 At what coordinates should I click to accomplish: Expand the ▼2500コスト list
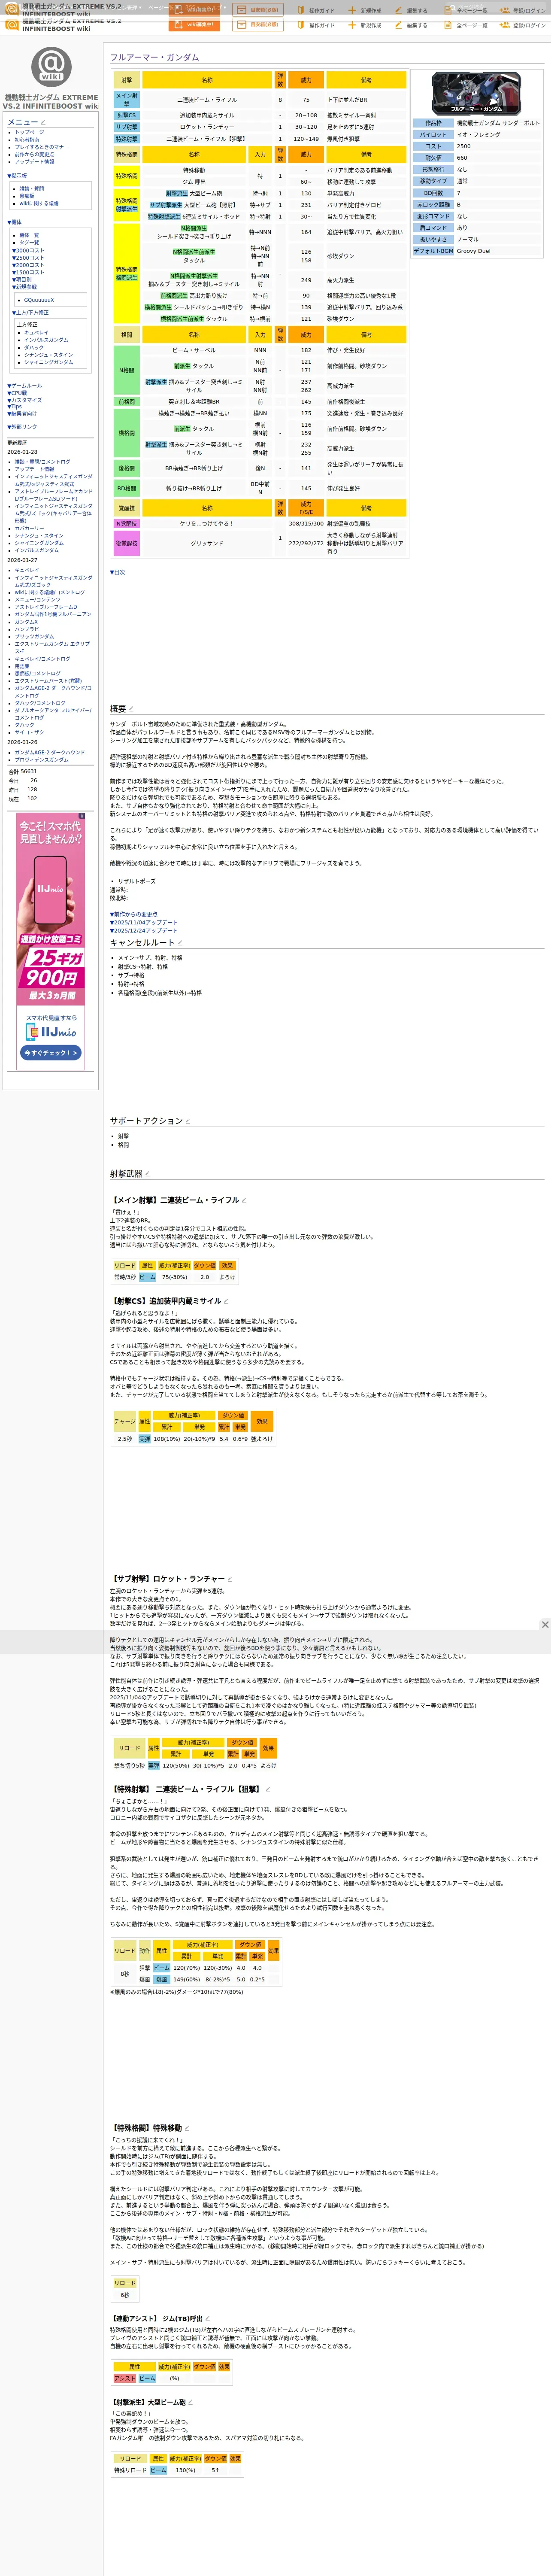[28, 258]
